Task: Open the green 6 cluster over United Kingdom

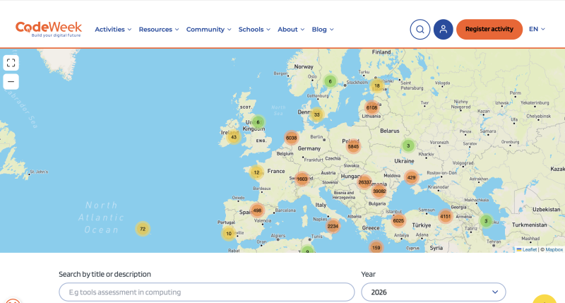Action: click(x=258, y=122)
